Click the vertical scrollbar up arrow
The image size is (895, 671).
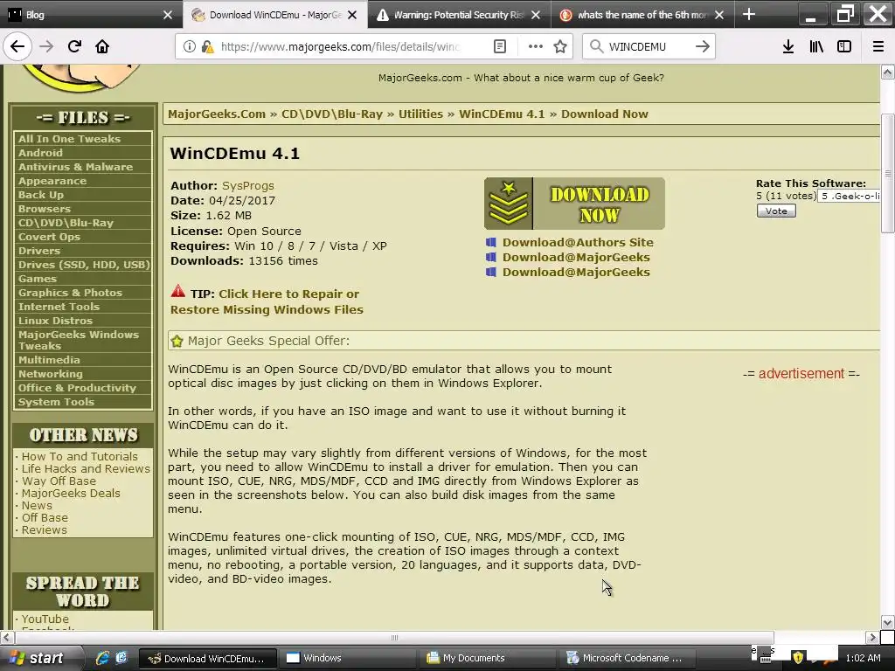click(x=887, y=72)
